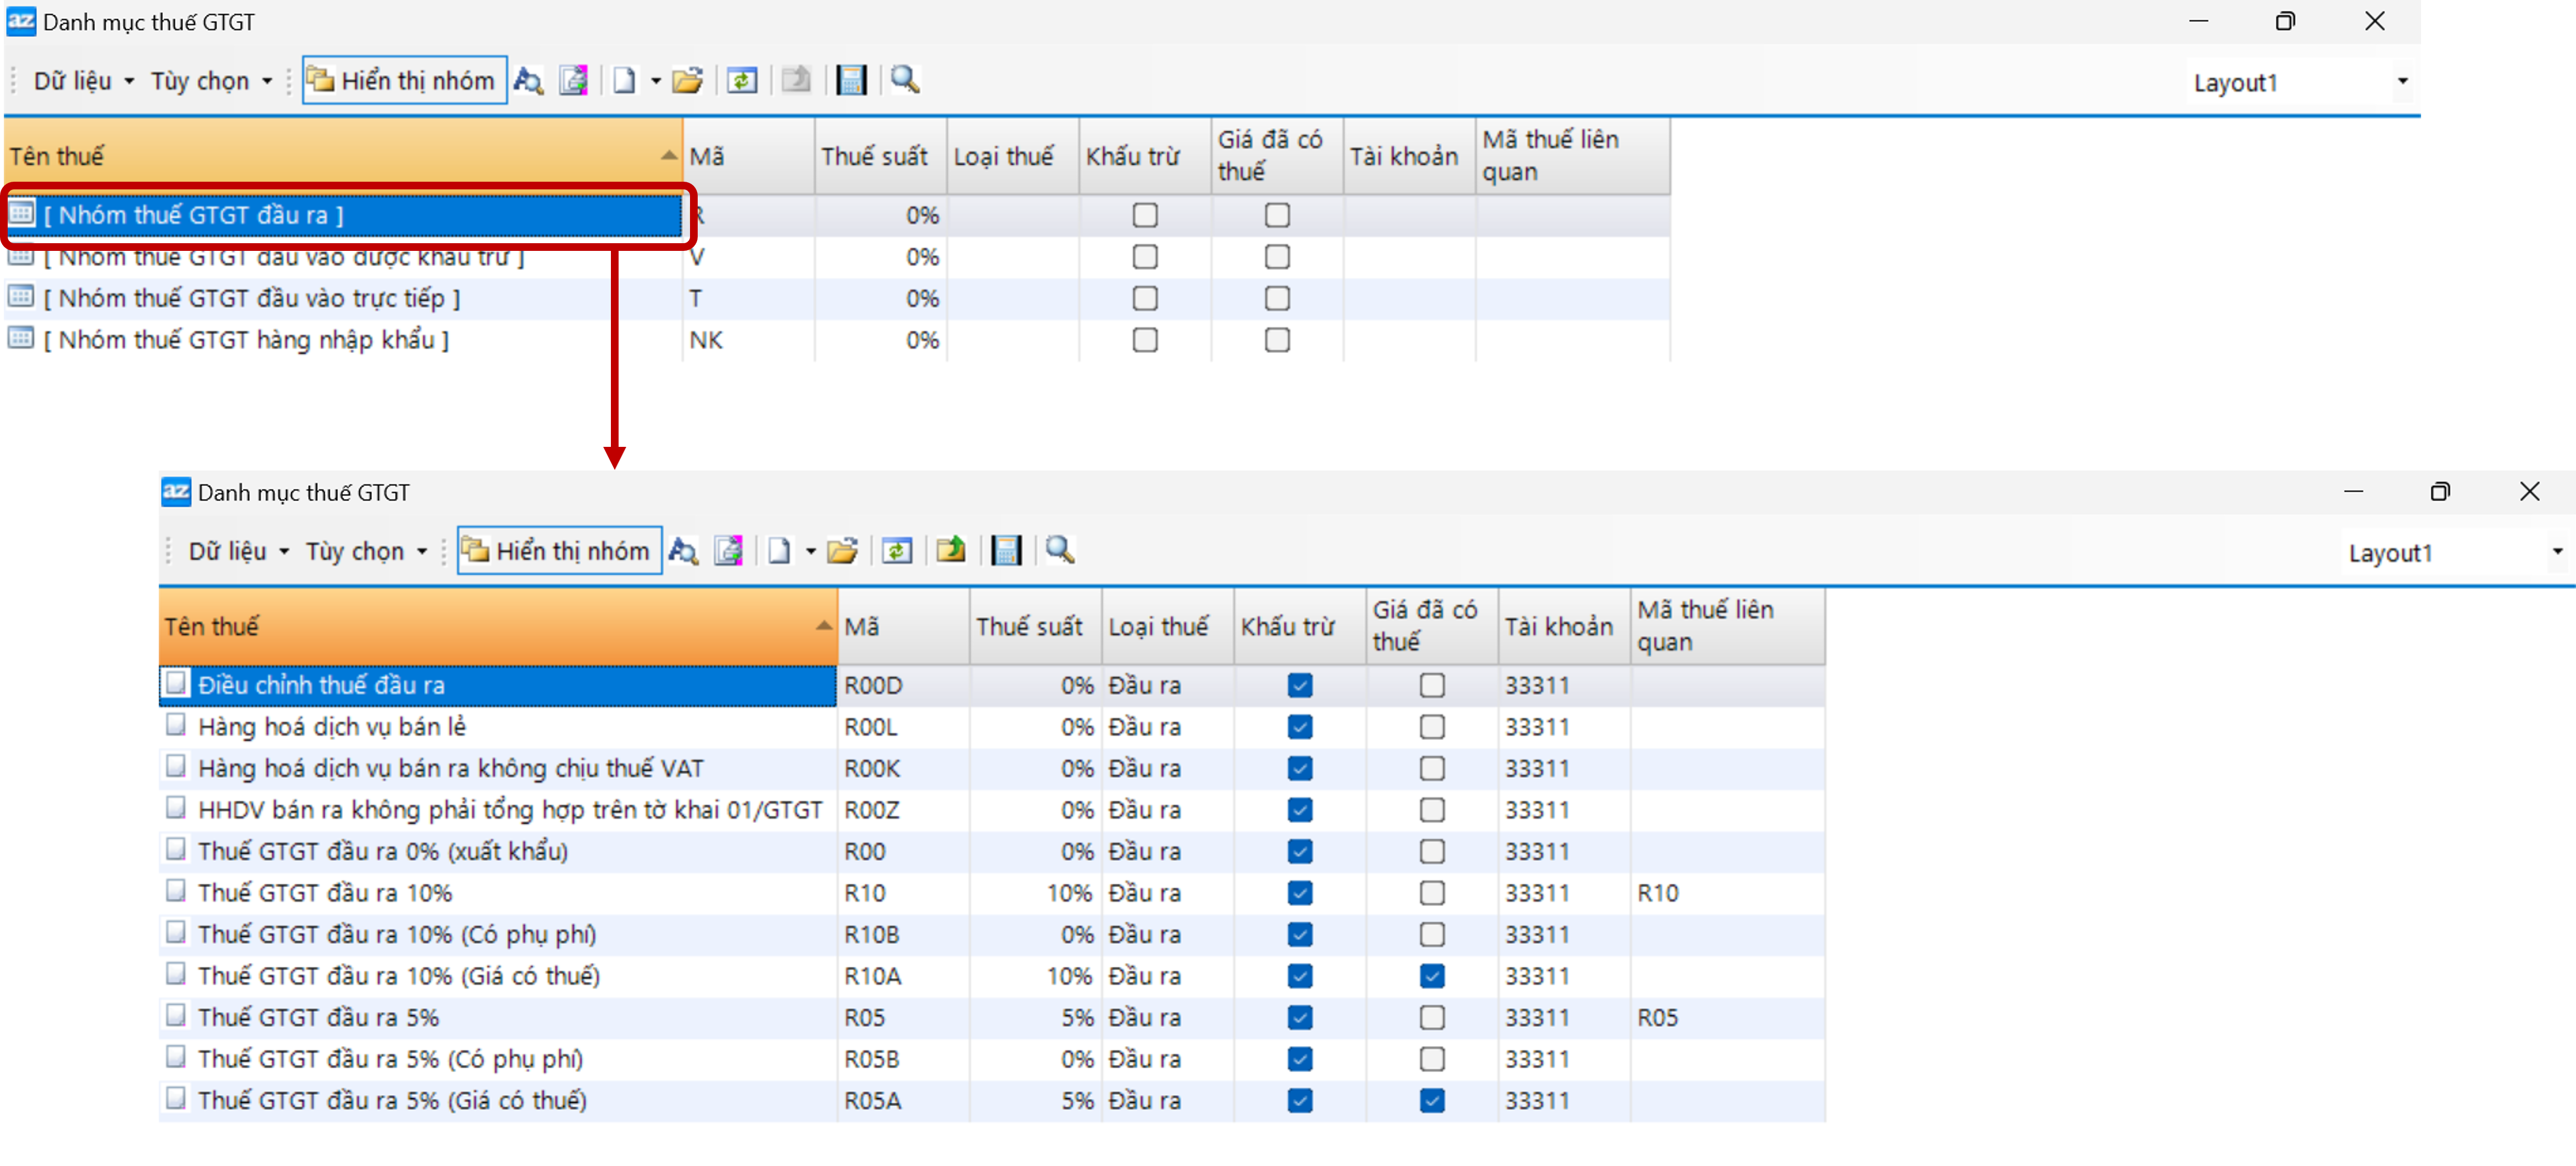The height and width of the screenshot is (1166, 2576).
Task: Uncheck Giá đã có thuế for R10A row
Action: (x=1431, y=976)
